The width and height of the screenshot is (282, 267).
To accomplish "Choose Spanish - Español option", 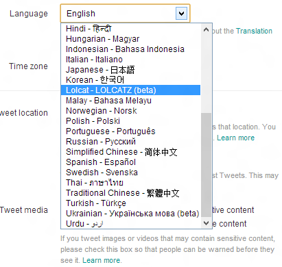I will click(130, 162).
